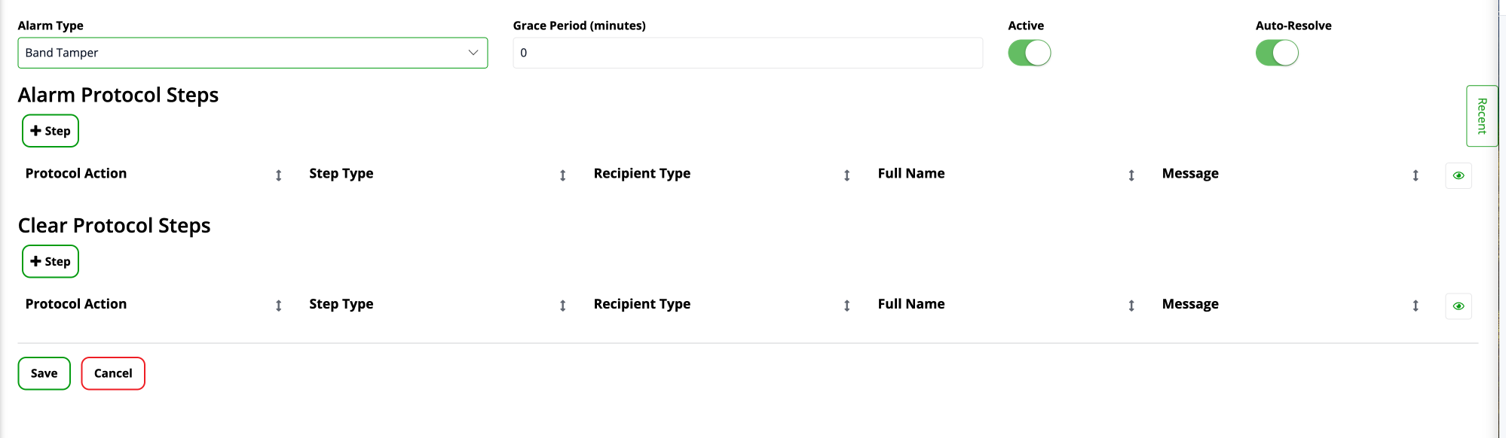This screenshot has height=438, width=1506.
Task: Sort Clear Protocol Steps by Step Type
Action: pos(562,306)
